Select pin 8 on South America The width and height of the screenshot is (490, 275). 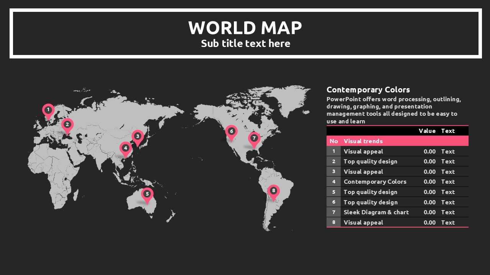point(273,191)
